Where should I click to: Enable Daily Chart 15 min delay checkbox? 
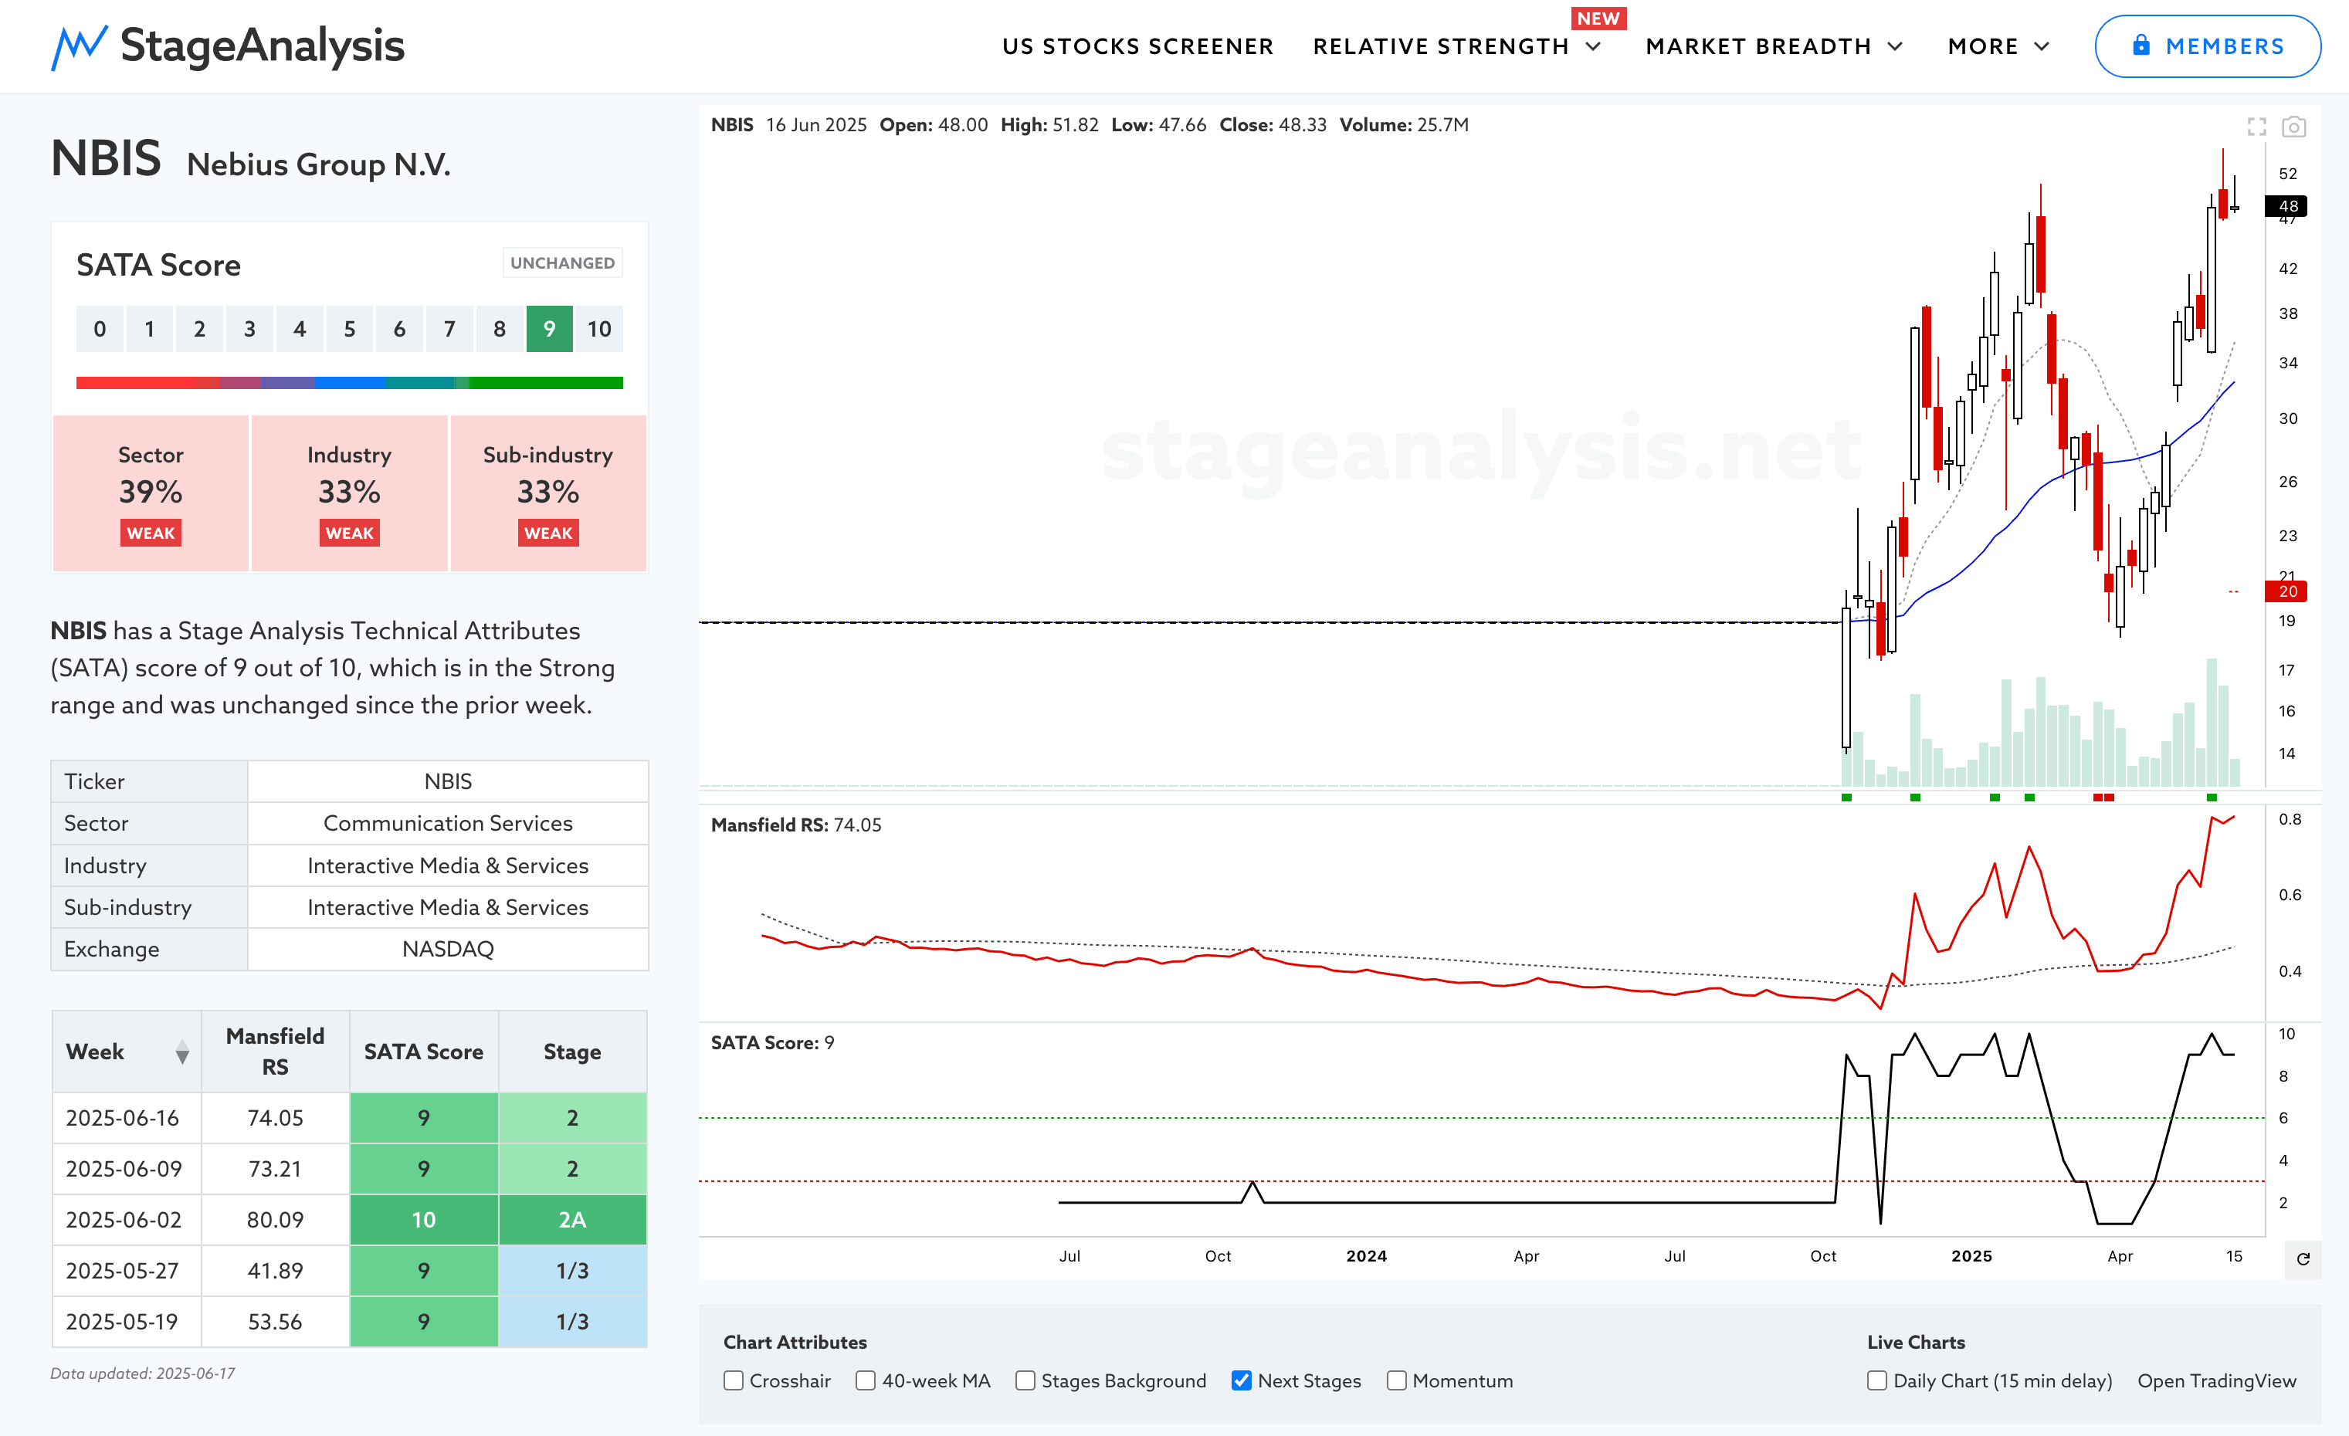[1877, 1380]
